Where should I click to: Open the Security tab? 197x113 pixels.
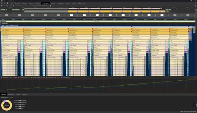(68, 3)
